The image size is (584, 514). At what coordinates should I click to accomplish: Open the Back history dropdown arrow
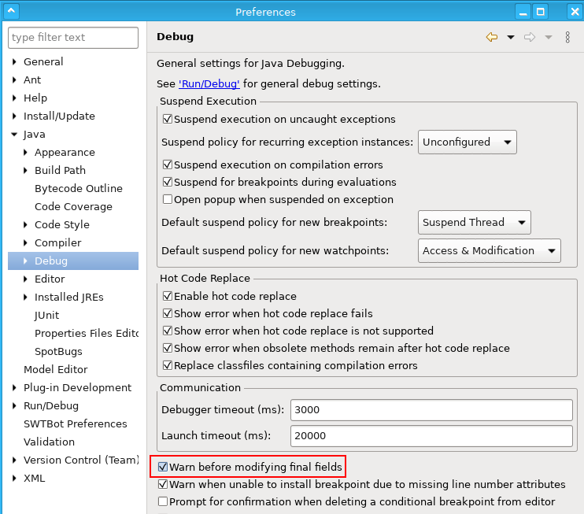click(x=511, y=37)
